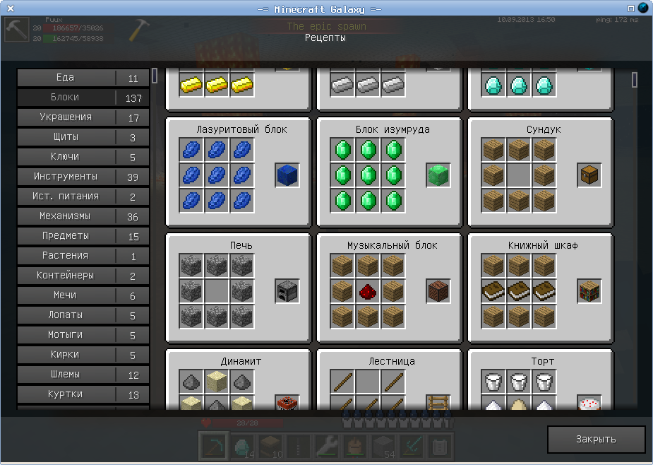Click the middle diamond gem
The image size is (653, 465).
(x=519, y=85)
